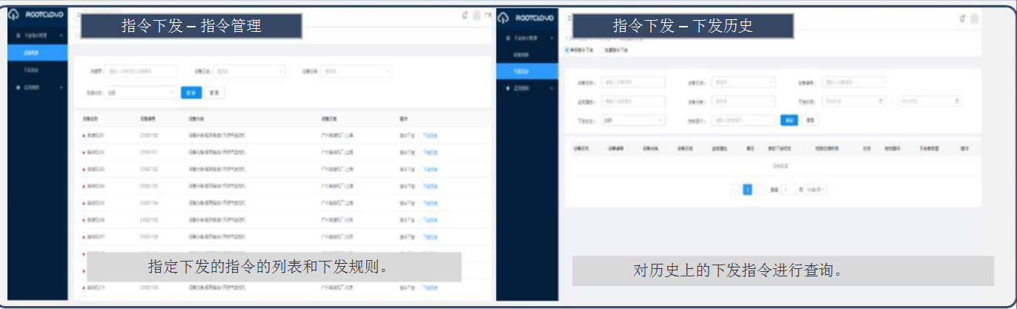
Task: Open the 设备分类 dropdown in 下发历史 screen
Action: 743,101
